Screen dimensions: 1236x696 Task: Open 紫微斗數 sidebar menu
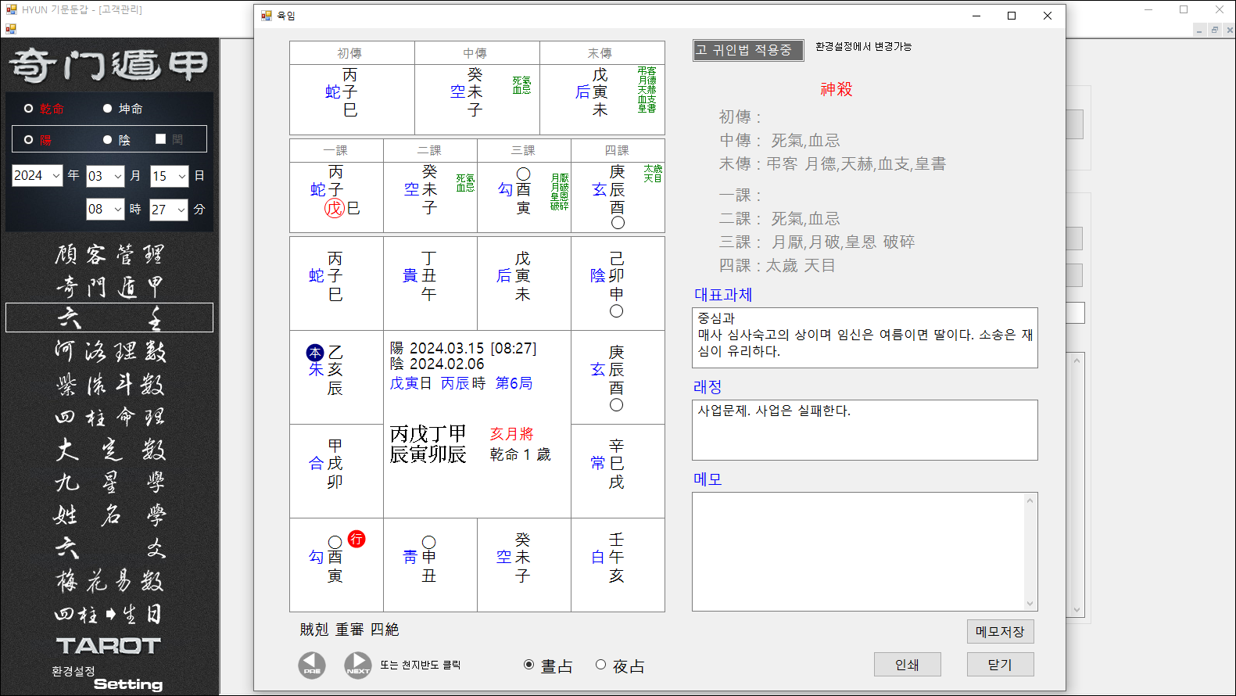click(109, 384)
